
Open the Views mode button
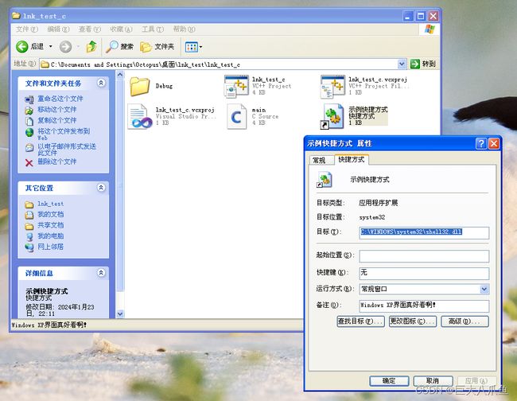(x=193, y=47)
